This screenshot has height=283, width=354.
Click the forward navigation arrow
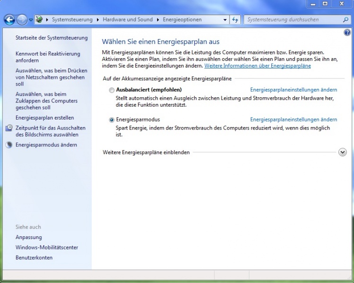[22, 20]
